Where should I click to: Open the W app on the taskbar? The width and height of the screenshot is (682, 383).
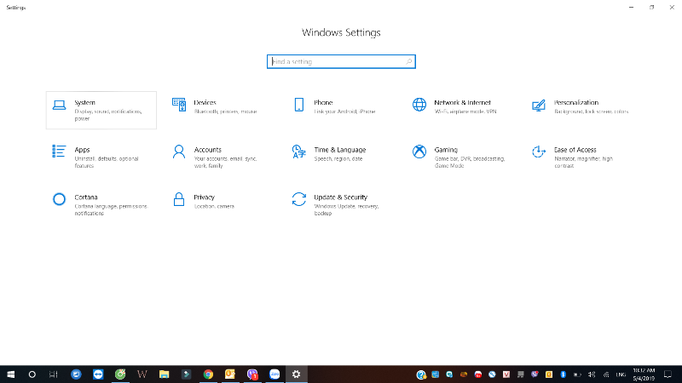(x=142, y=374)
